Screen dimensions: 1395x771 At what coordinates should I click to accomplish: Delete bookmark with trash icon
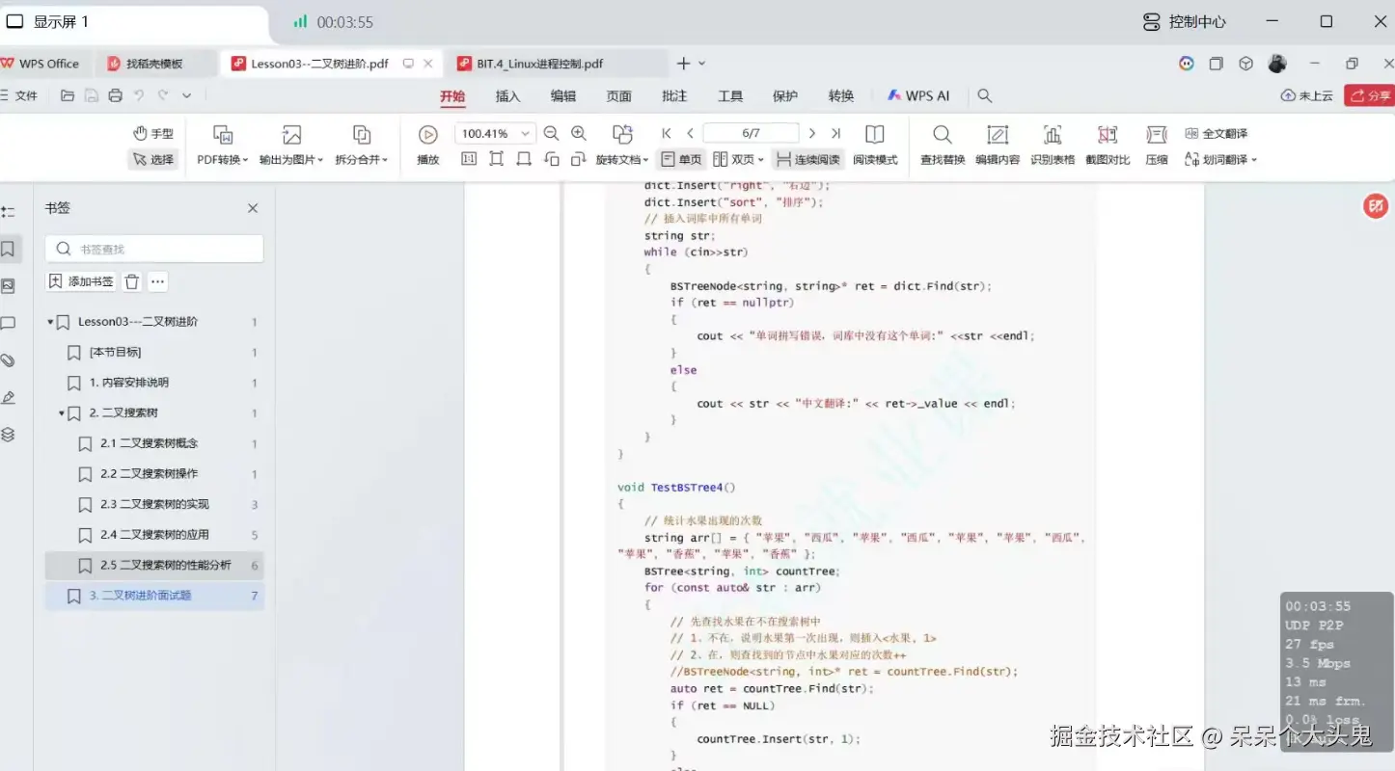click(132, 281)
